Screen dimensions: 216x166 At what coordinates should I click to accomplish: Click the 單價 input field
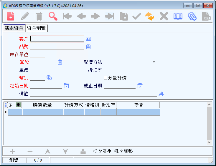coord(57,70)
